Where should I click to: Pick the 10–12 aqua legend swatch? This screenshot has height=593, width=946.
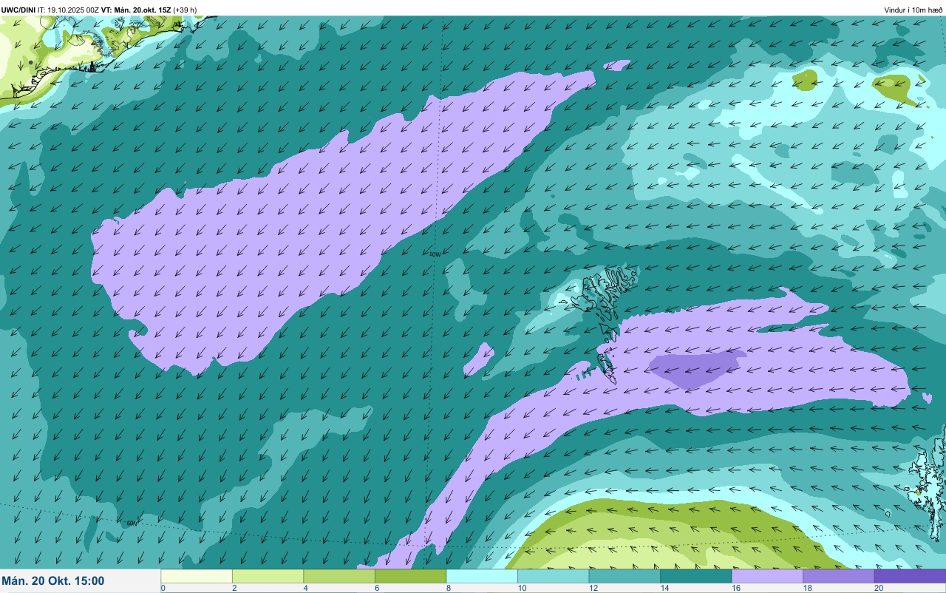tap(553, 576)
